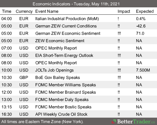Screen dimensions: 157x125
Task: Select the Time column header
Action: pyautogui.click(x=7, y=11)
